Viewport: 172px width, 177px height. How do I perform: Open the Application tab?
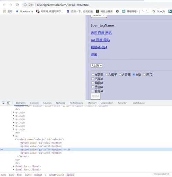click(x=107, y=103)
